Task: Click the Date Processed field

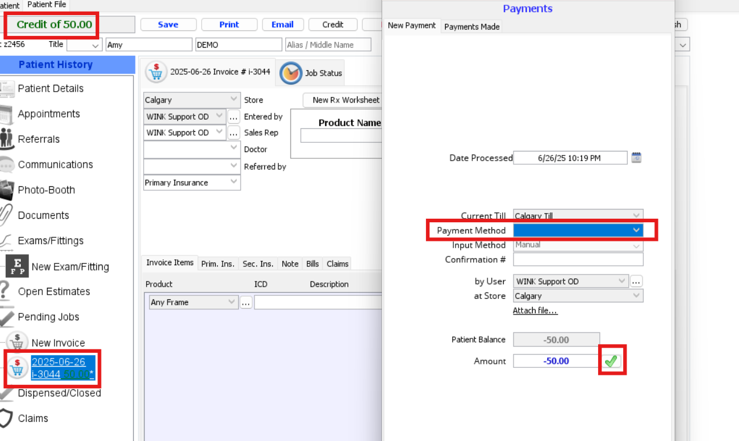Action: [x=570, y=158]
